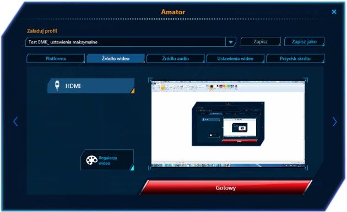Select the Przycisk skrótu tab

click(x=295, y=58)
